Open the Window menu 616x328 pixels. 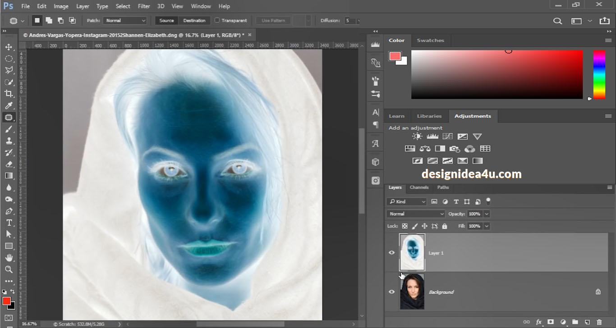[201, 6]
